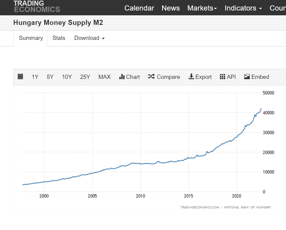Click the grid icon beside API
The height and width of the screenshot is (230, 286).
(222, 77)
